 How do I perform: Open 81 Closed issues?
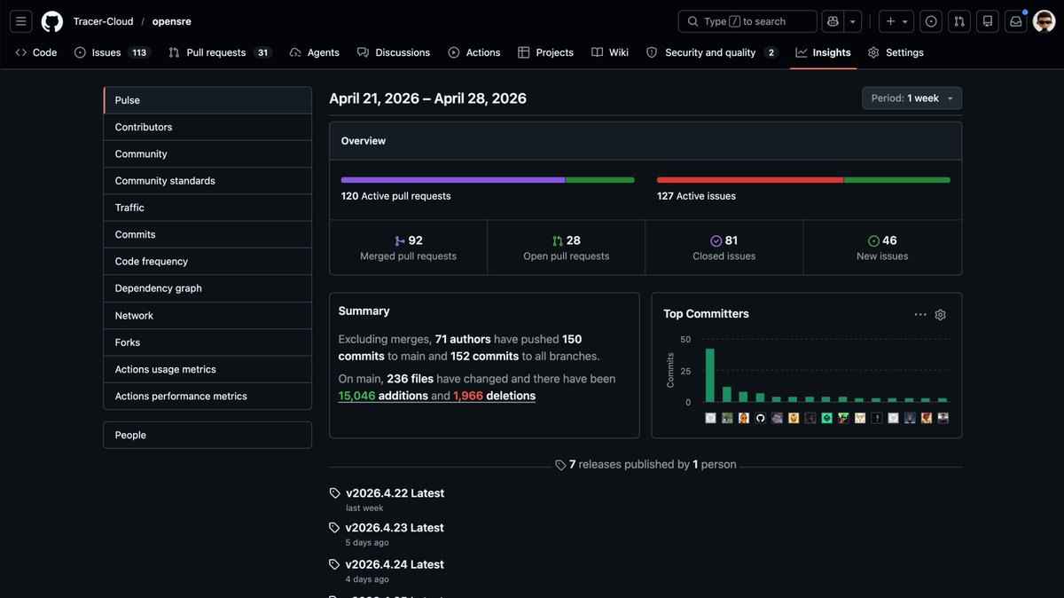click(724, 248)
